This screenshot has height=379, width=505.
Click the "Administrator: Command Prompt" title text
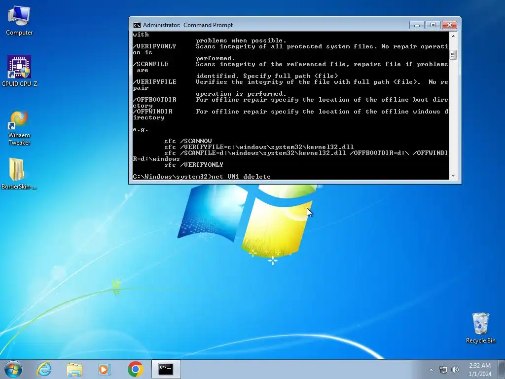[x=188, y=25]
